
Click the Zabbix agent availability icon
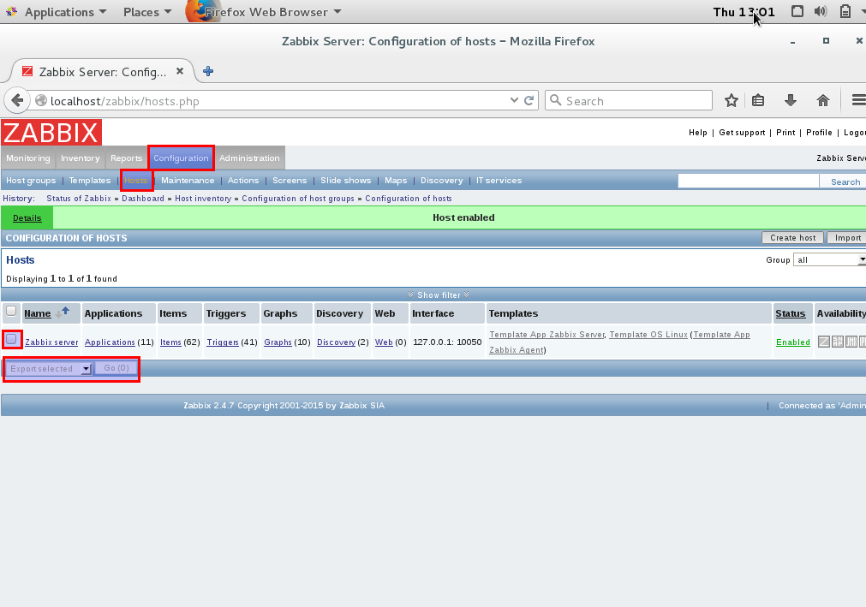(x=823, y=342)
